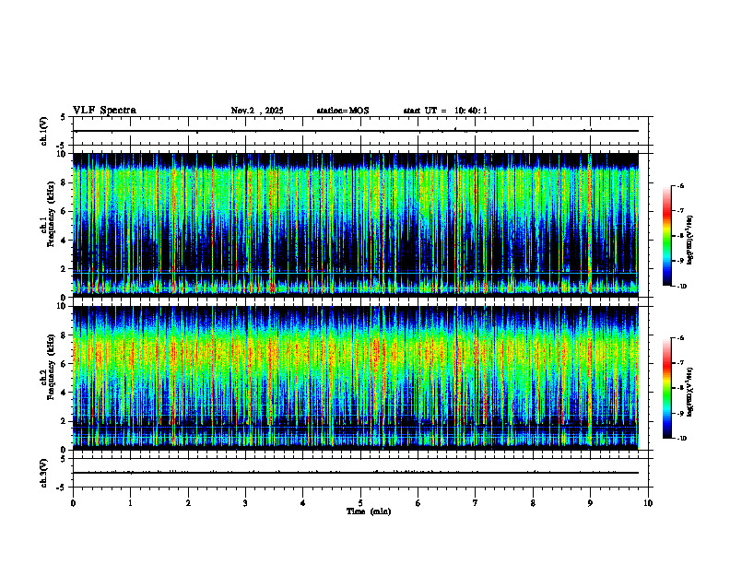This screenshot has width=730, height=564.
Task: Click time axis tick label "10"
Action: click(x=648, y=503)
